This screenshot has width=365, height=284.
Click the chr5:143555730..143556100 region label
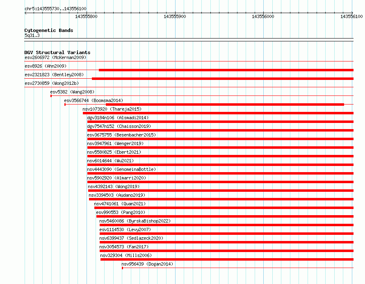coord(55,9)
